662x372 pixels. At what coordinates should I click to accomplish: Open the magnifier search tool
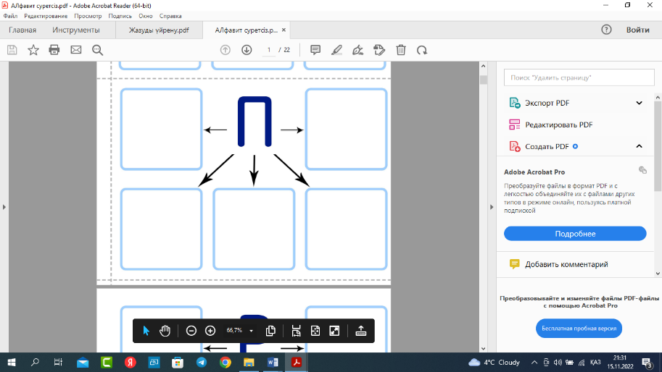pos(97,50)
